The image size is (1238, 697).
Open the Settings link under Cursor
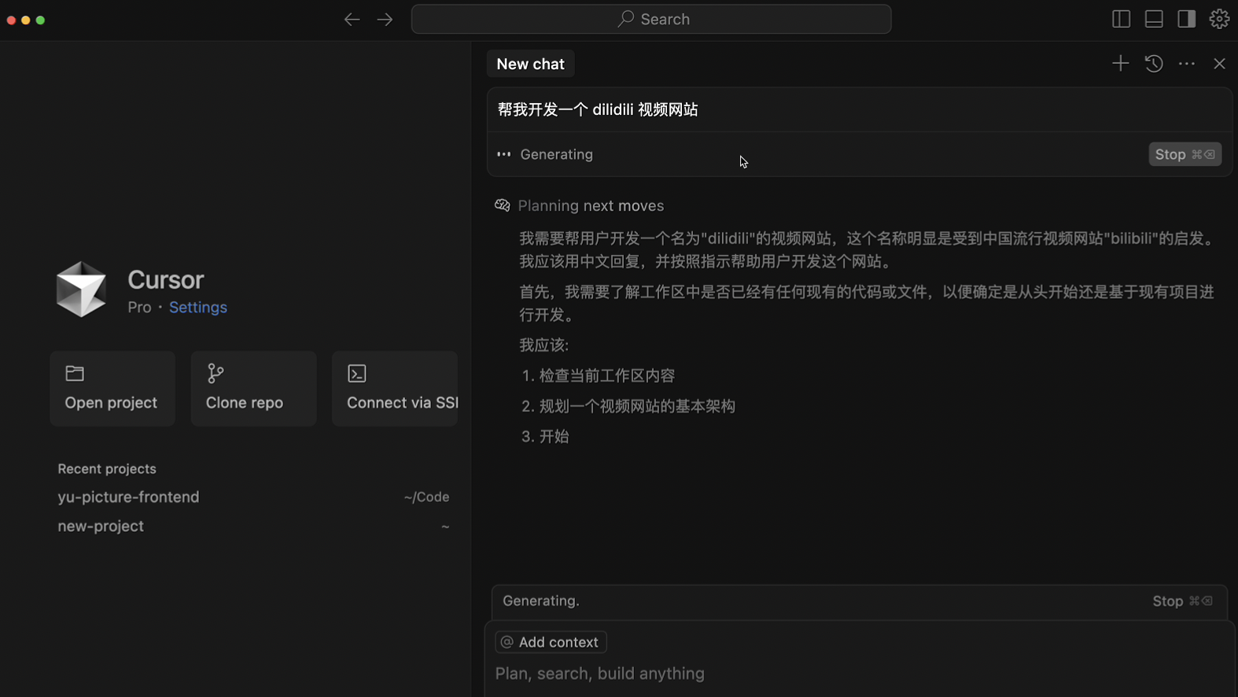pyautogui.click(x=198, y=308)
